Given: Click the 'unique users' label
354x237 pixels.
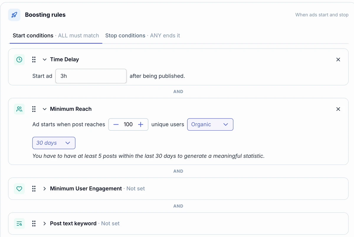Looking at the screenshot, I should (x=168, y=124).
